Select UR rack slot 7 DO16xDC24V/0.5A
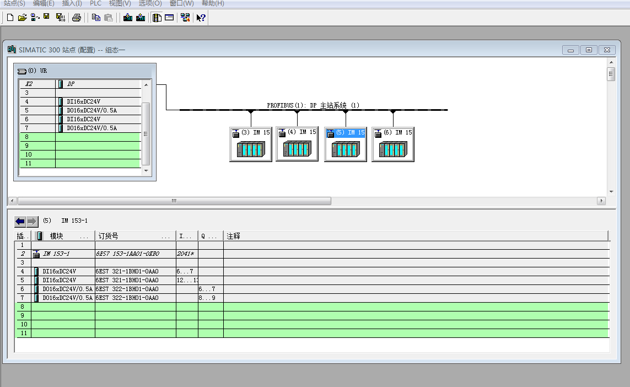 (x=80, y=128)
